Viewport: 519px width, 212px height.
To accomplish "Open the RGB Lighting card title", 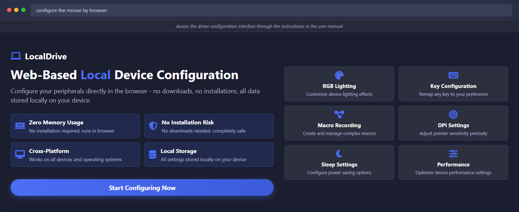I will [339, 86].
